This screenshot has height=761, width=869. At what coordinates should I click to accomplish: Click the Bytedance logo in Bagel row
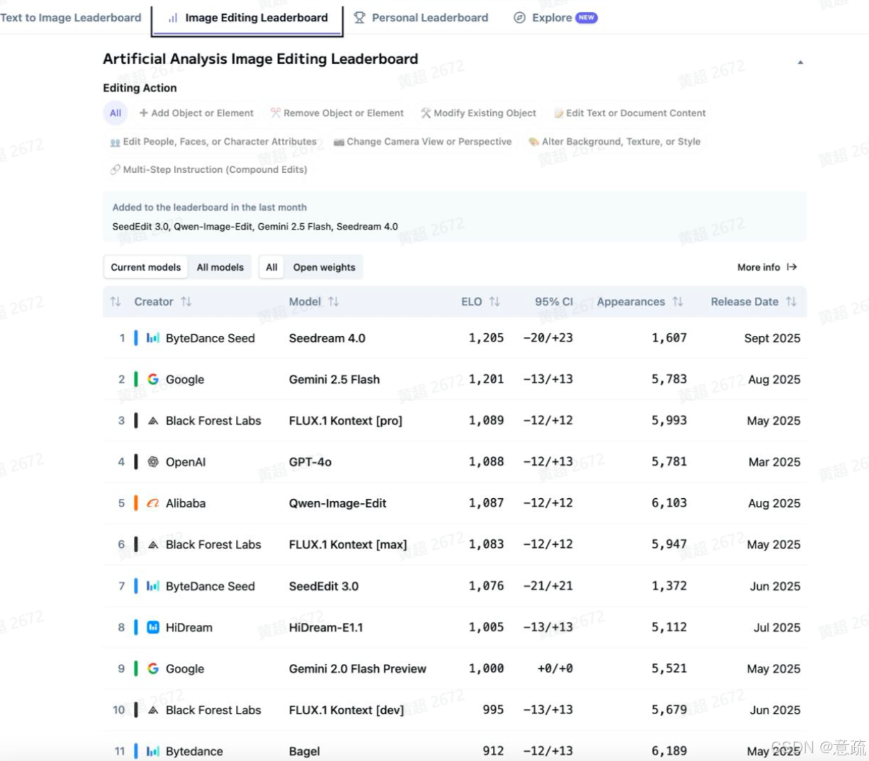pyautogui.click(x=153, y=751)
